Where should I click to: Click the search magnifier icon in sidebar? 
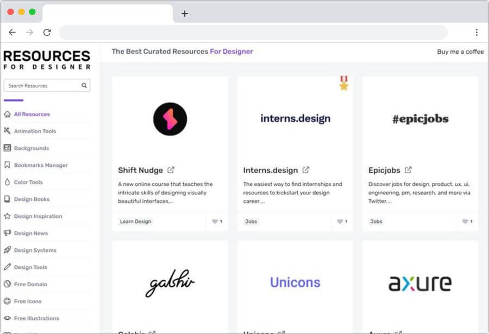(84, 85)
